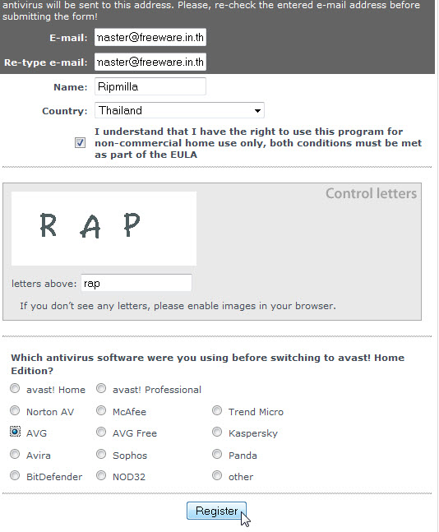
Task: Select the AVG radio button
Action: (x=15, y=432)
